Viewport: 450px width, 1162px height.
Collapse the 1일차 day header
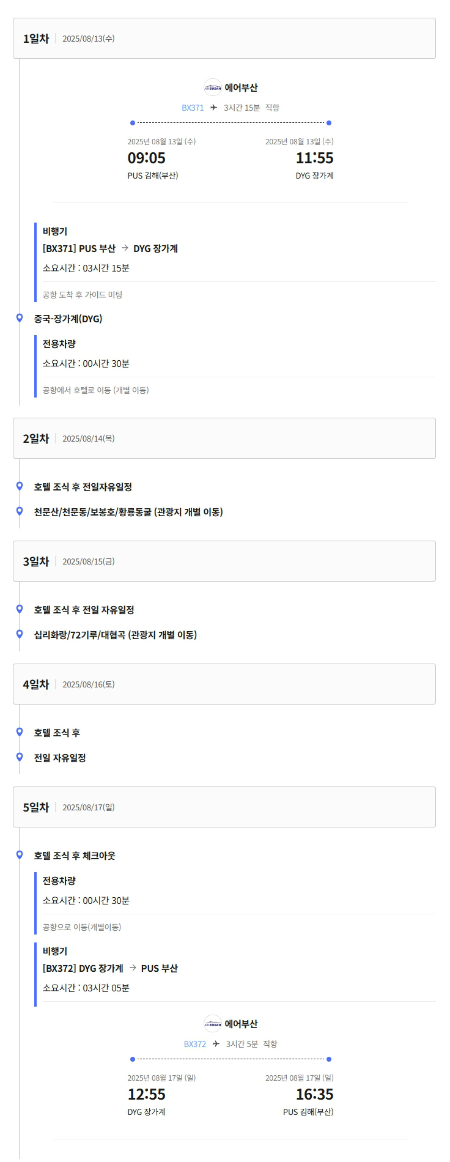[224, 39]
